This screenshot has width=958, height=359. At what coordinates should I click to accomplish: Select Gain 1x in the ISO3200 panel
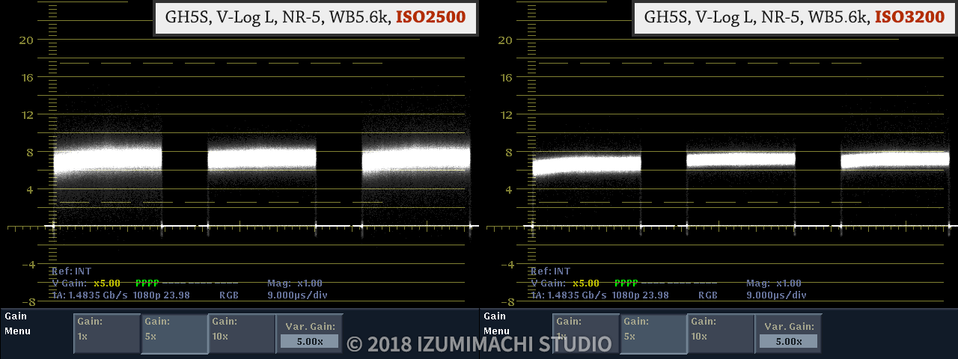coord(586,334)
